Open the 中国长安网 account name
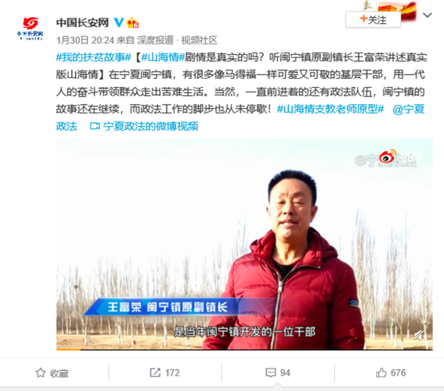This screenshot has width=444, height=391. pyautogui.click(x=82, y=23)
